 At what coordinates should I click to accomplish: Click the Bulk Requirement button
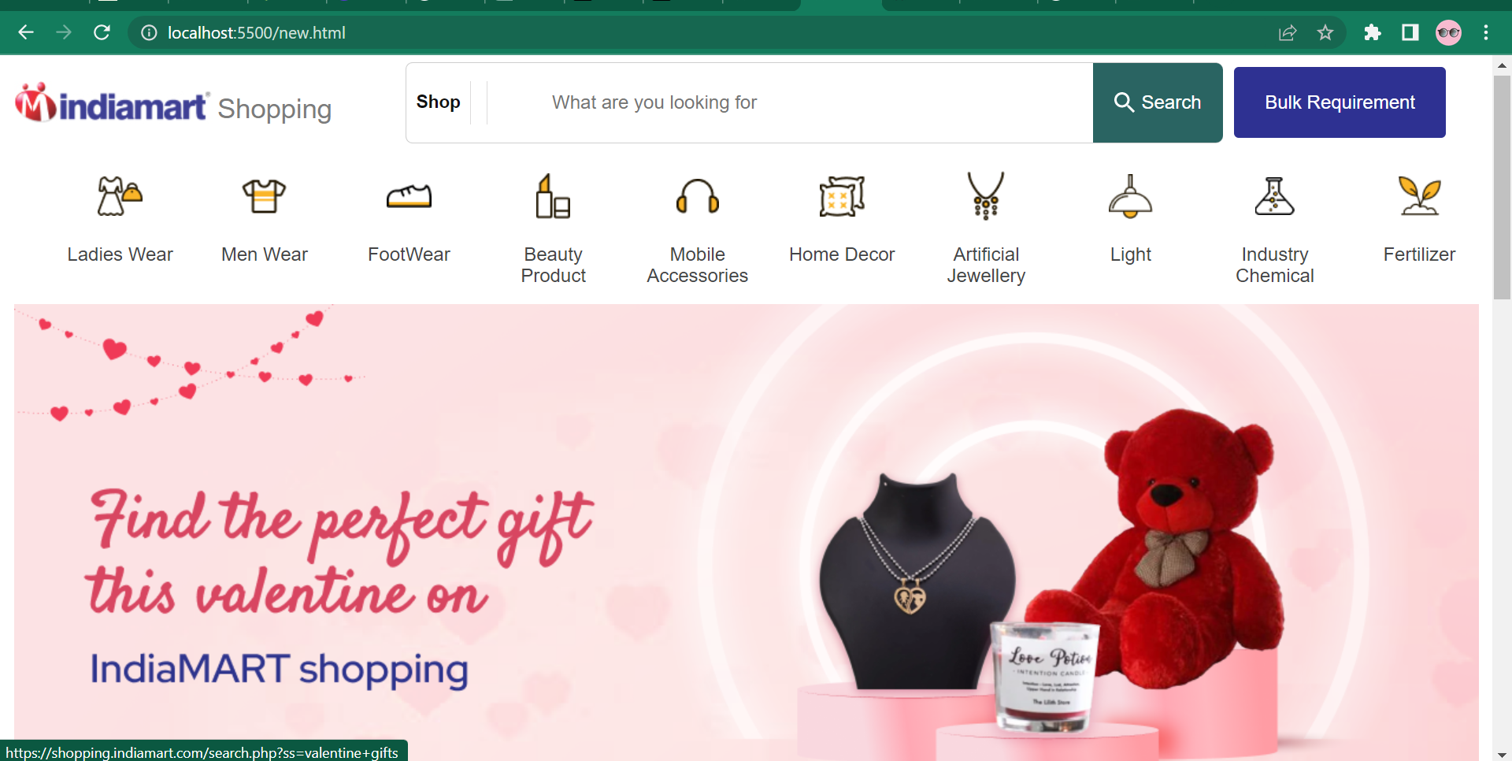point(1340,102)
